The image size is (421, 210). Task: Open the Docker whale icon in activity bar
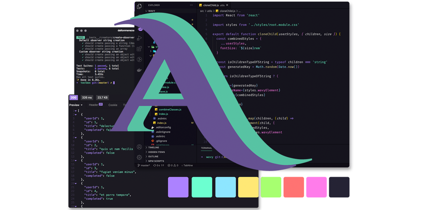[139, 70]
